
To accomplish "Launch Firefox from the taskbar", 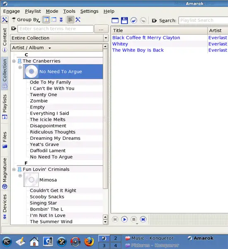I will [x=89, y=242].
